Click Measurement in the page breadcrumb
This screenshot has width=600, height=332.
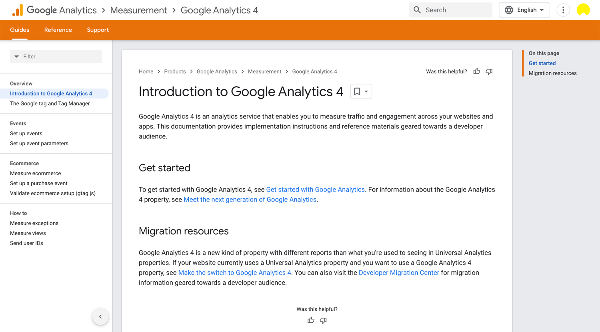point(264,71)
